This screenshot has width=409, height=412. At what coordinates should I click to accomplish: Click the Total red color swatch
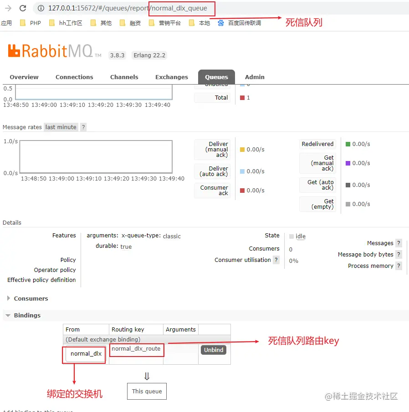coord(242,98)
